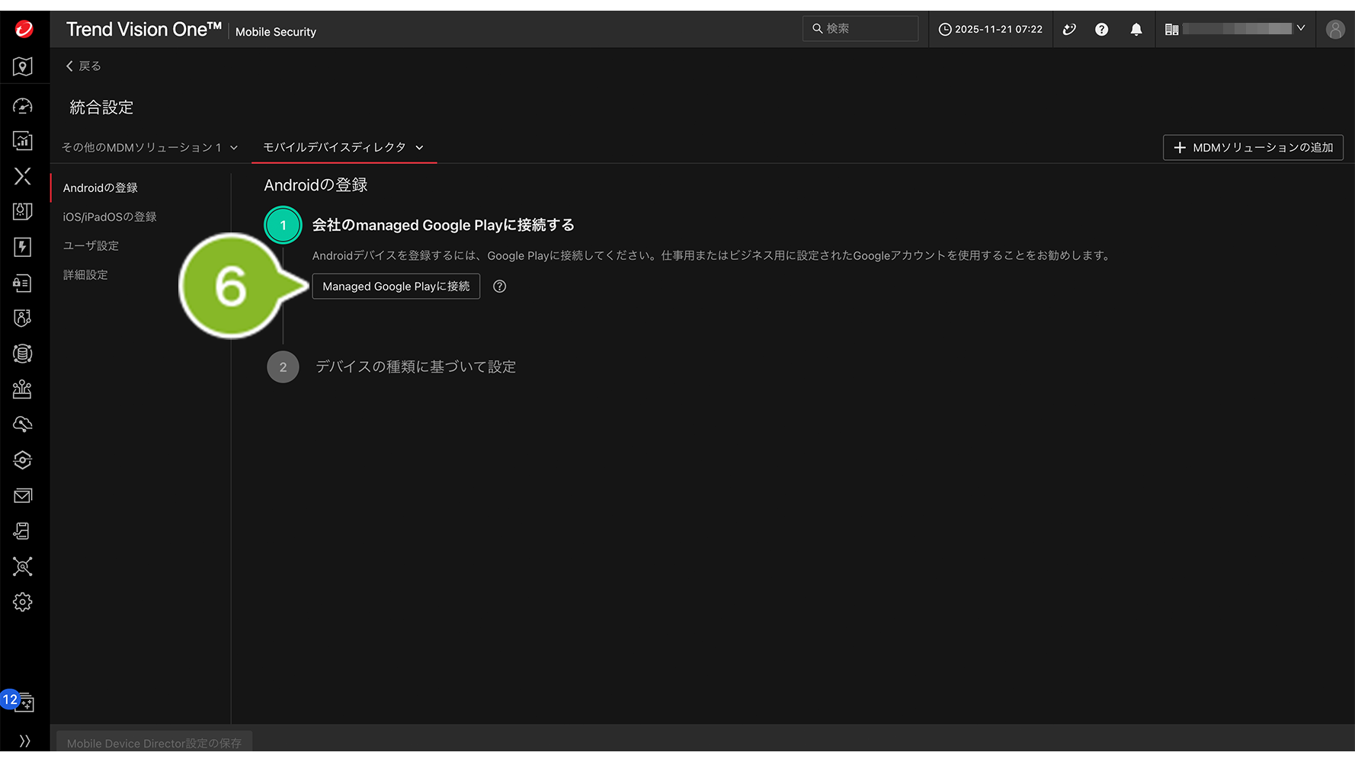Open the help question mark icon in header
The image size is (1355, 762).
click(1101, 29)
